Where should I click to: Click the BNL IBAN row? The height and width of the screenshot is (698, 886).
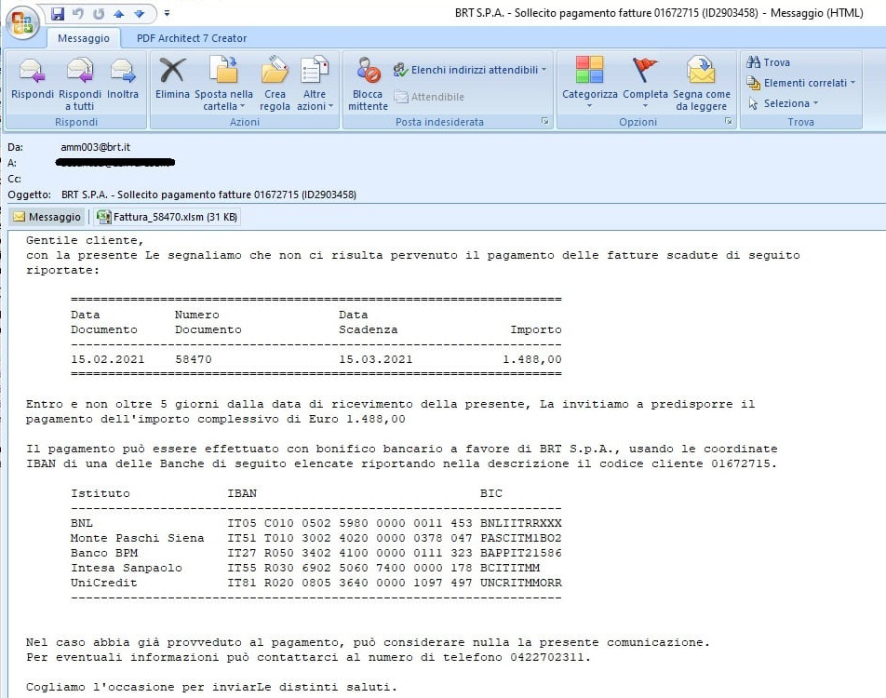[315, 523]
